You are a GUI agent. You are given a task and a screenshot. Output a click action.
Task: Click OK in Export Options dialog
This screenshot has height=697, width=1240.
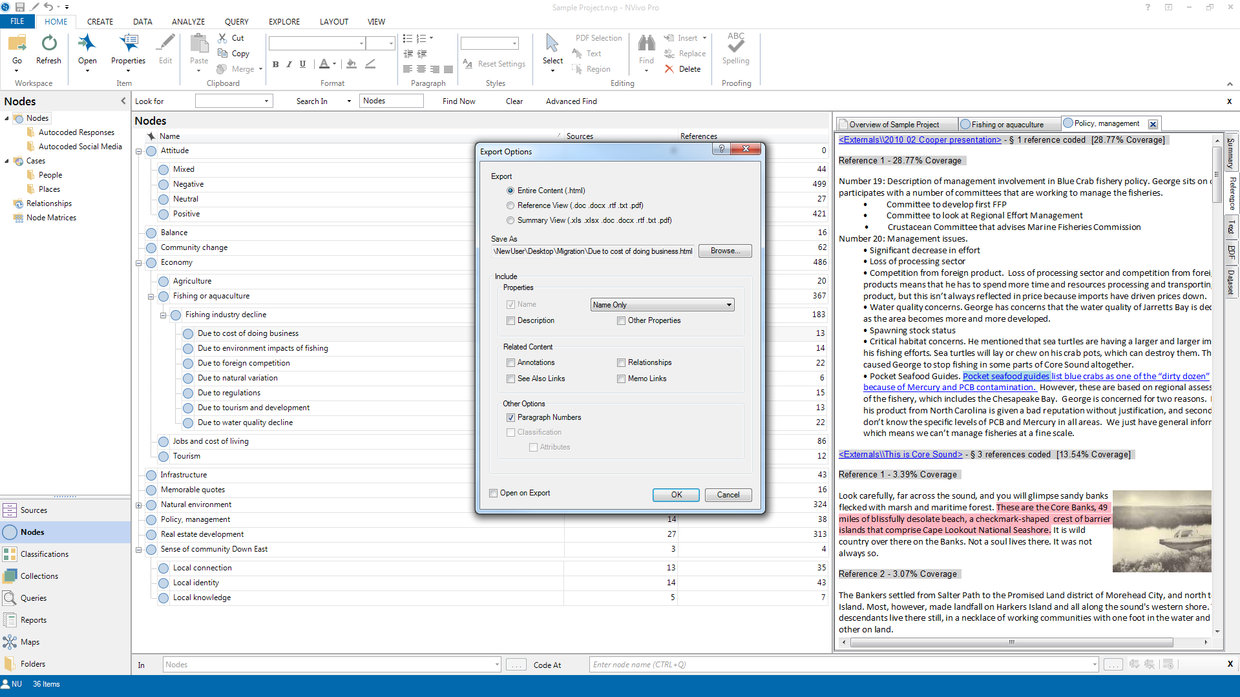pyautogui.click(x=676, y=495)
